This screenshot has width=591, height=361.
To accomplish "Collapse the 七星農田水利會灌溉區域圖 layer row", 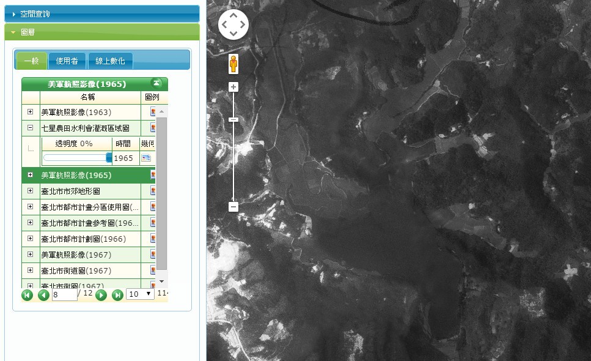I will 31,128.
